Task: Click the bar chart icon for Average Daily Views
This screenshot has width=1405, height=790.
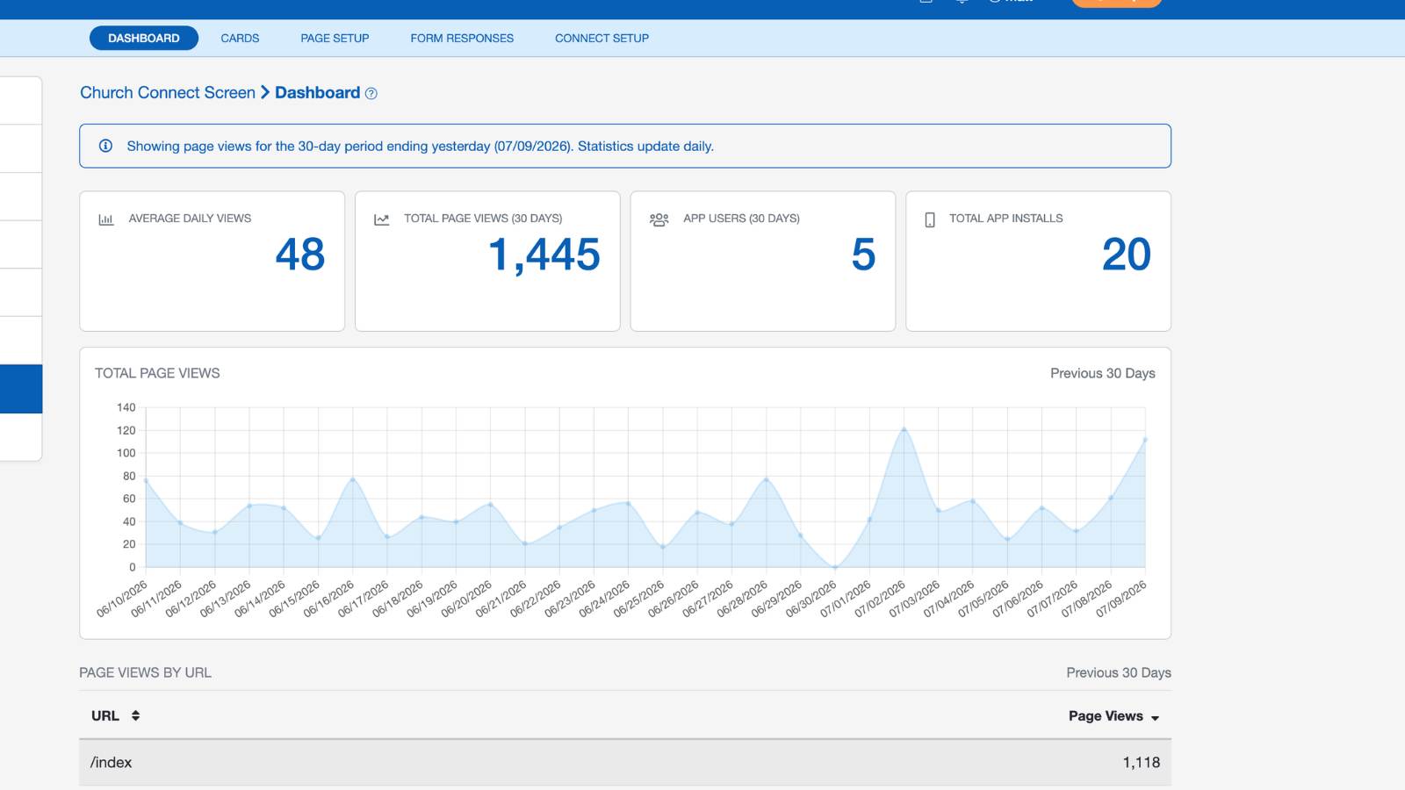Action: point(106,219)
